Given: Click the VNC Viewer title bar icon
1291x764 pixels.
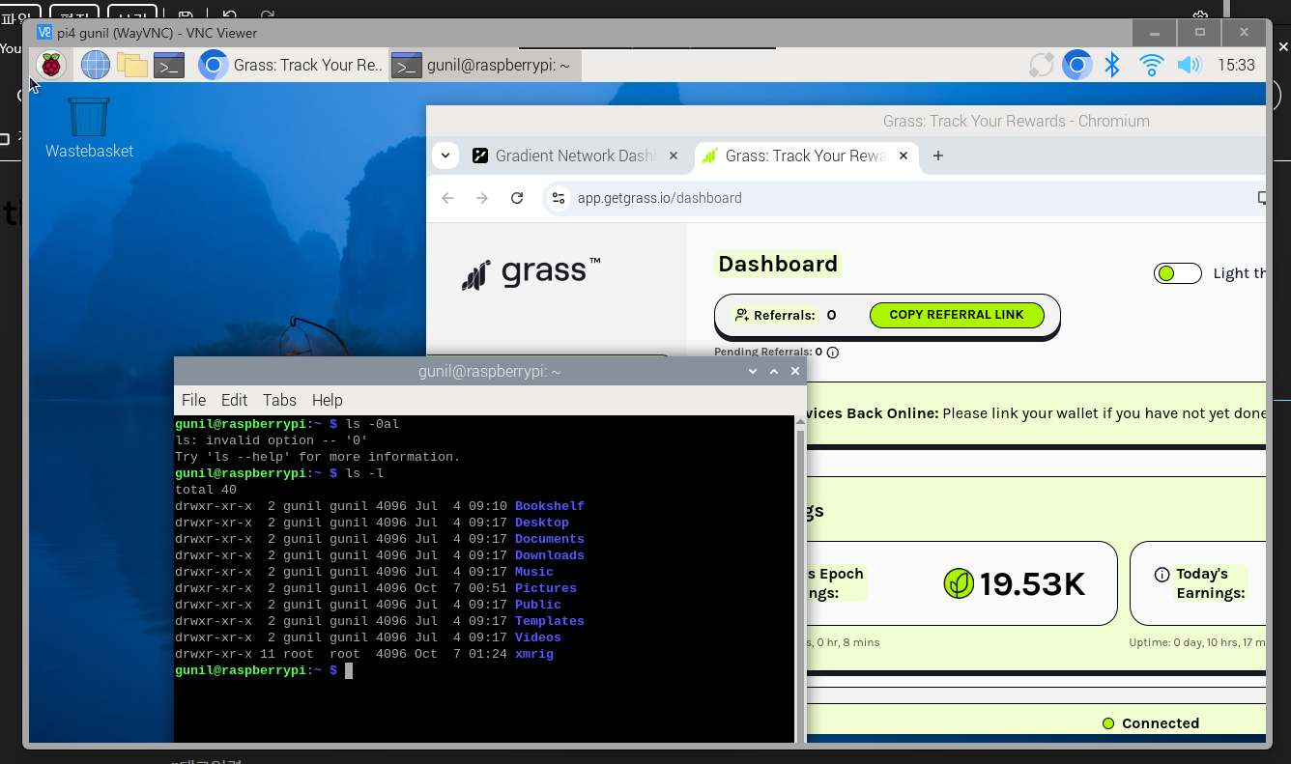Looking at the screenshot, I should click(x=43, y=33).
